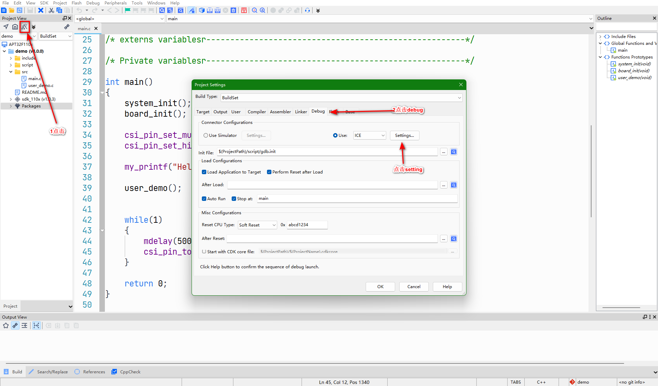This screenshot has width=658, height=386.
Task: Click the find-in-files icon in toolbar
Action: [170, 10]
